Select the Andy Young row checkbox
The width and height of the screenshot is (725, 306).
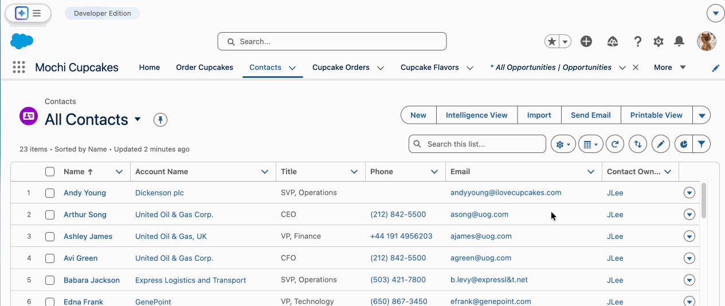tap(50, 193)
